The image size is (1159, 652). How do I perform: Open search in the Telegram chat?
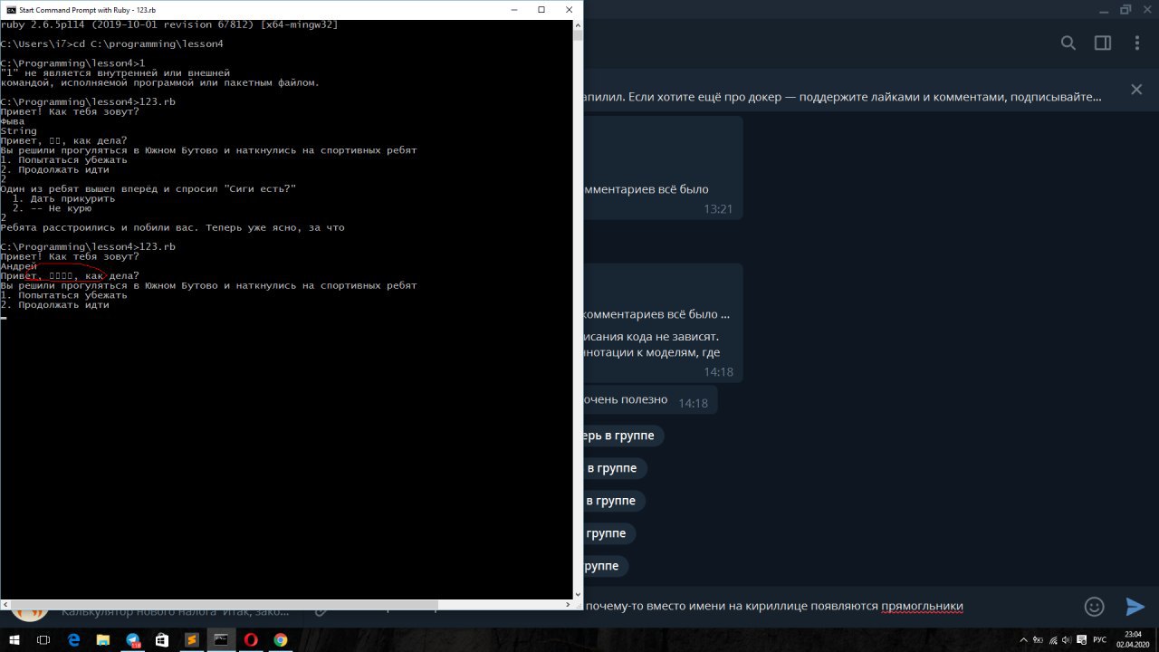coord(1068,43)
